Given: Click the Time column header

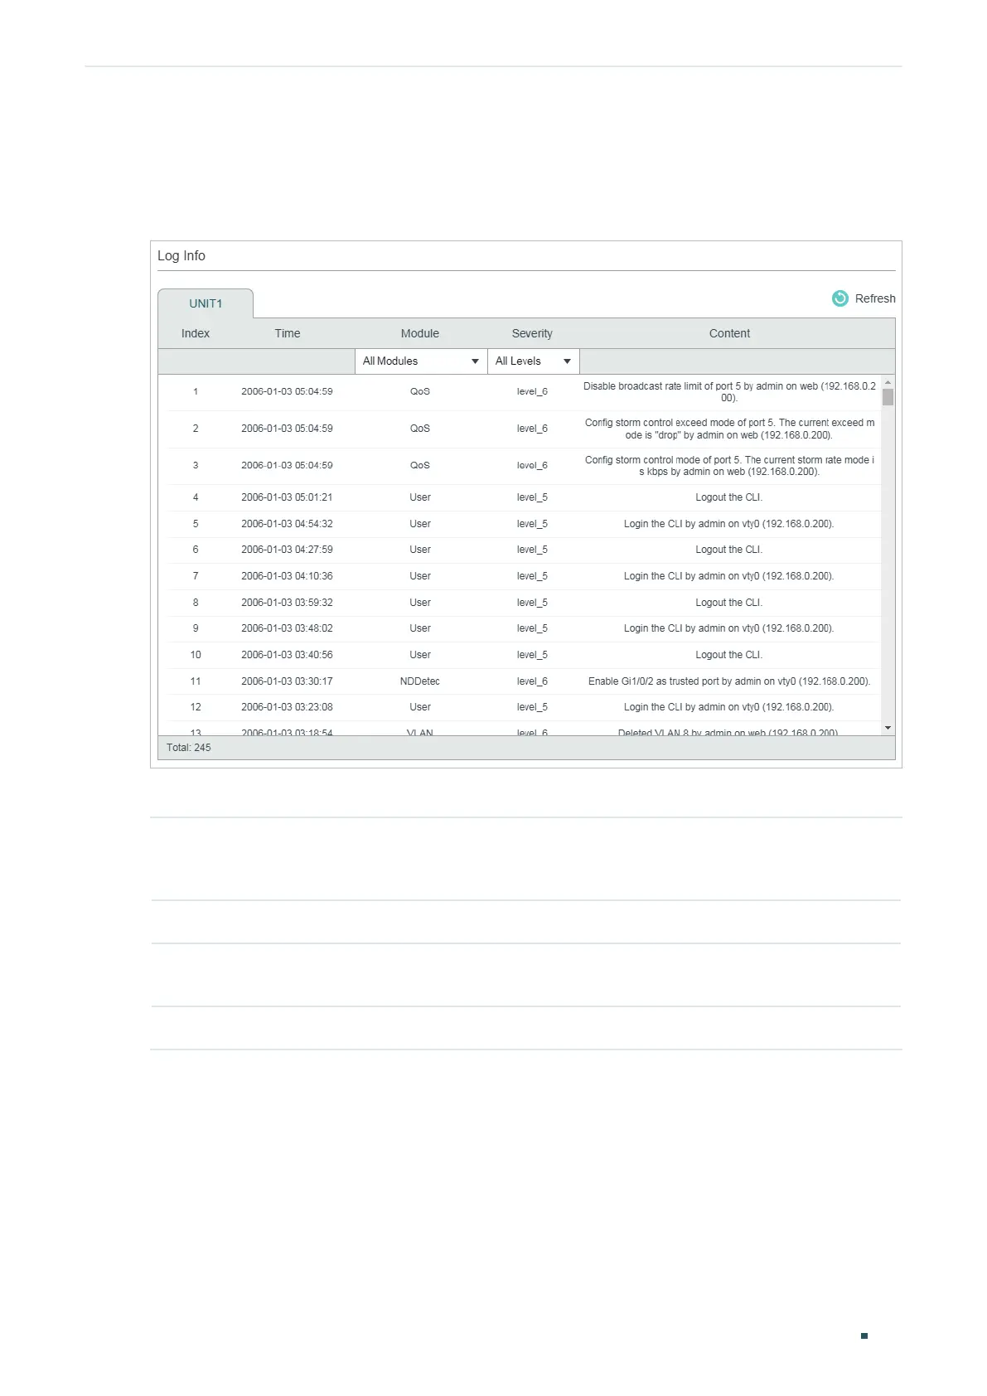Looking at the screenshot, I should (x=288, y=333).
